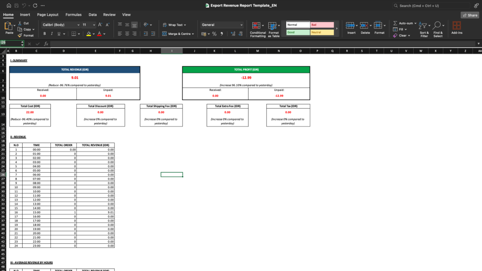Switch to the Page Layout tab
The height and width of the screenshot is (271, 482).
point(48,15)
